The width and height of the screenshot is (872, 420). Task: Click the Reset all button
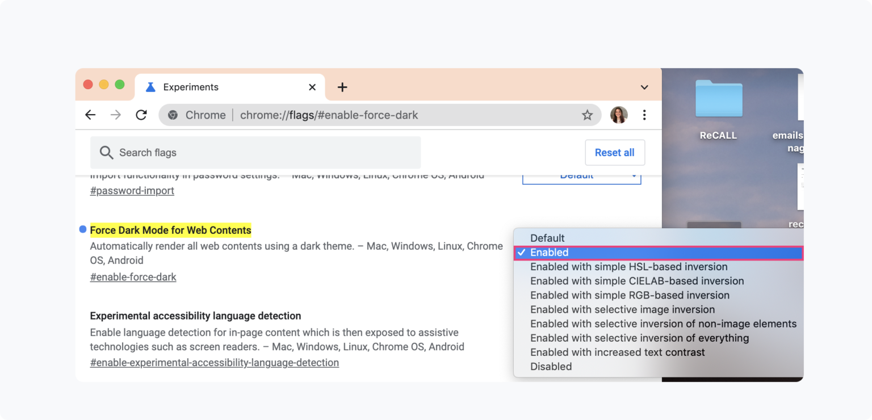tap(614, 153)
